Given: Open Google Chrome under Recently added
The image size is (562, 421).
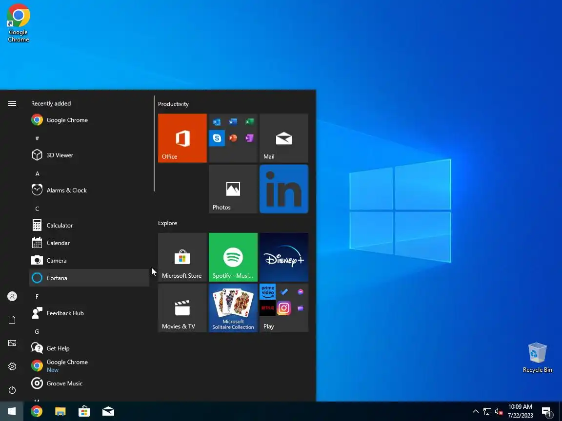Looking at the screenshot, I should coord(89,120).
